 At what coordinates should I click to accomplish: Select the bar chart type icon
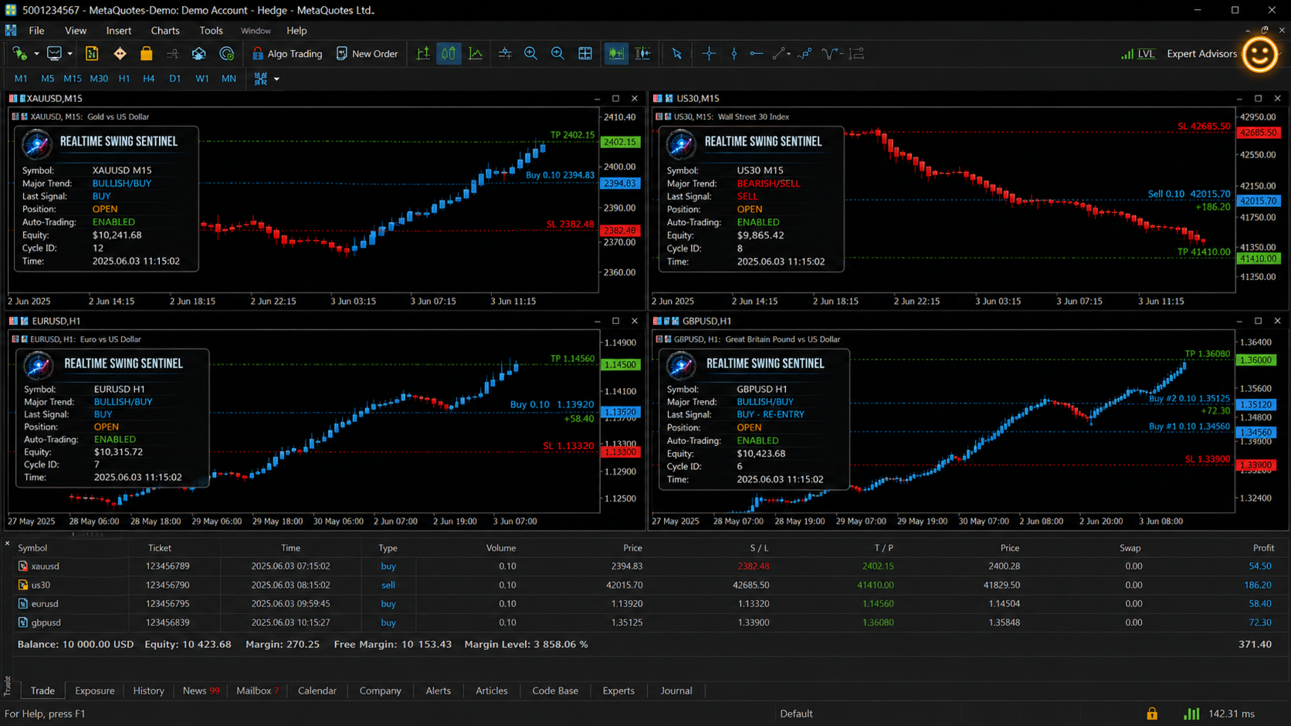[423, 53]
